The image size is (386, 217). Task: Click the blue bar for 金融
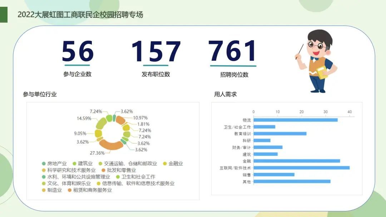click(297, 161)
